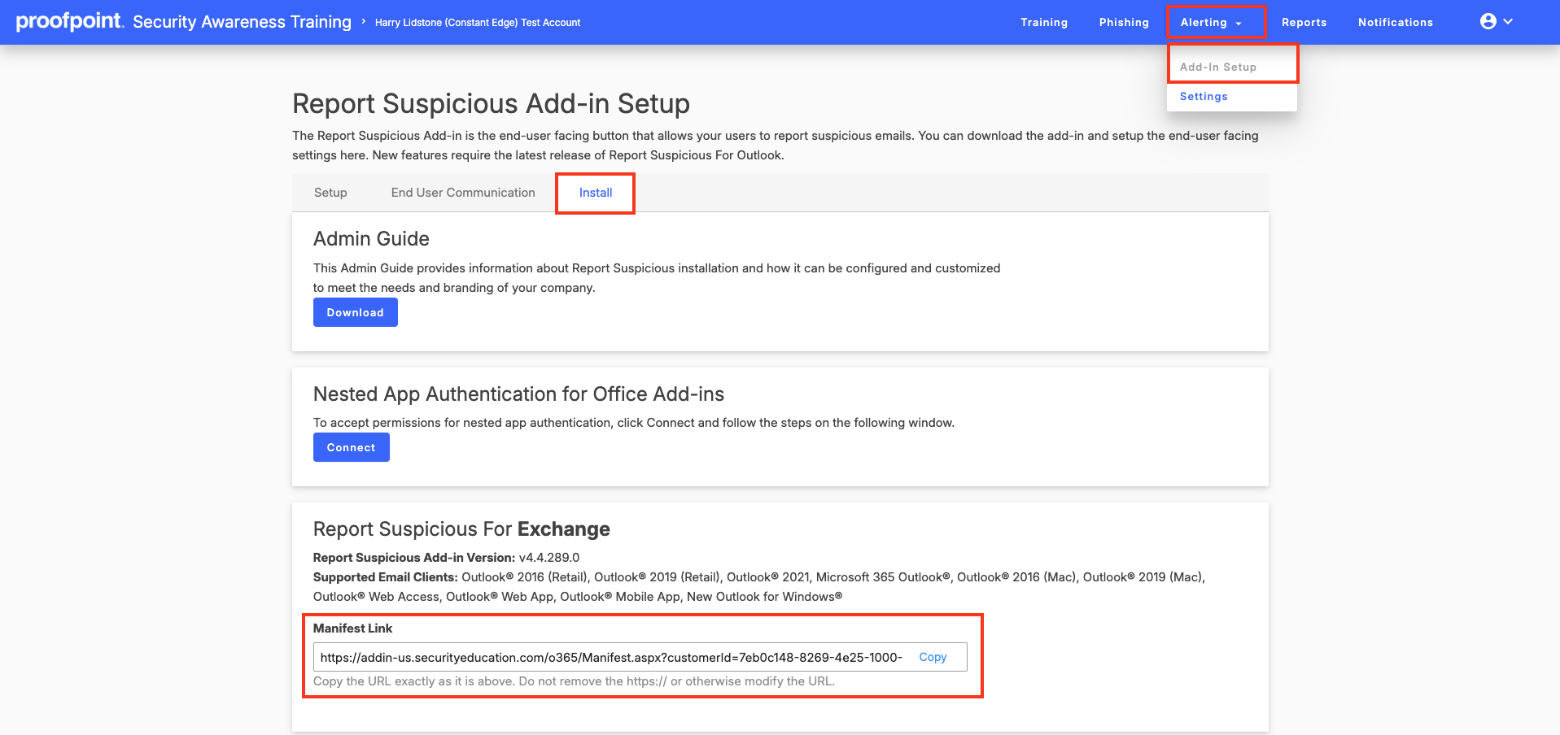Choose Settings in the Alerting dropdown
1560x735 pixels.
[1204, 96]
